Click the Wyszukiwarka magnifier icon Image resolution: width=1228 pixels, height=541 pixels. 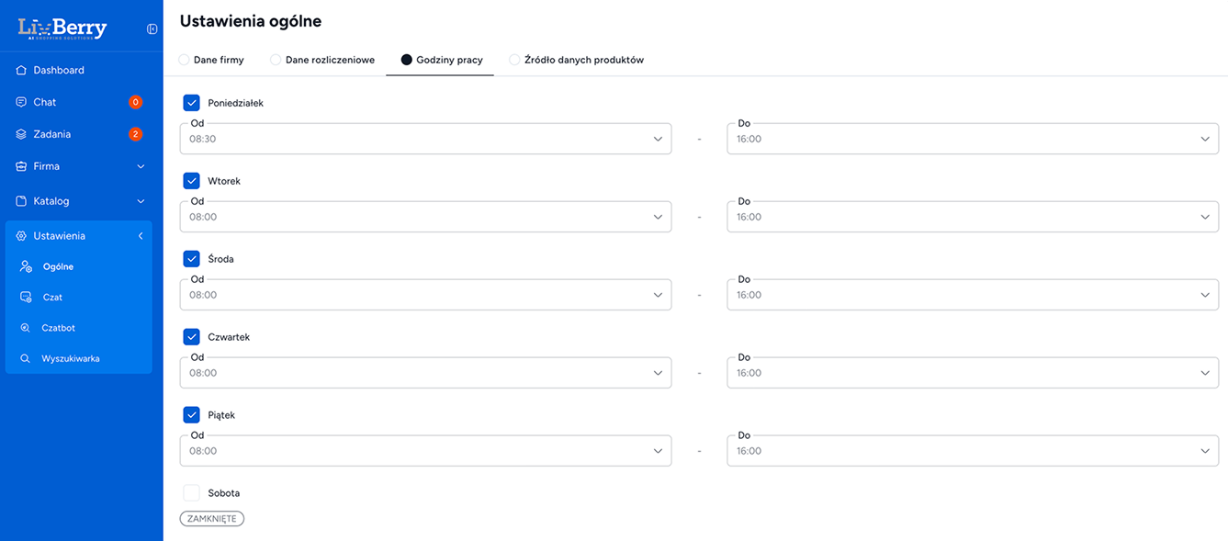[x=26, y=358]
